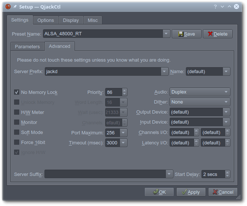Open the Misc tab
The image size is (247, 206).
pyautogui.click(x=93, y=20)
